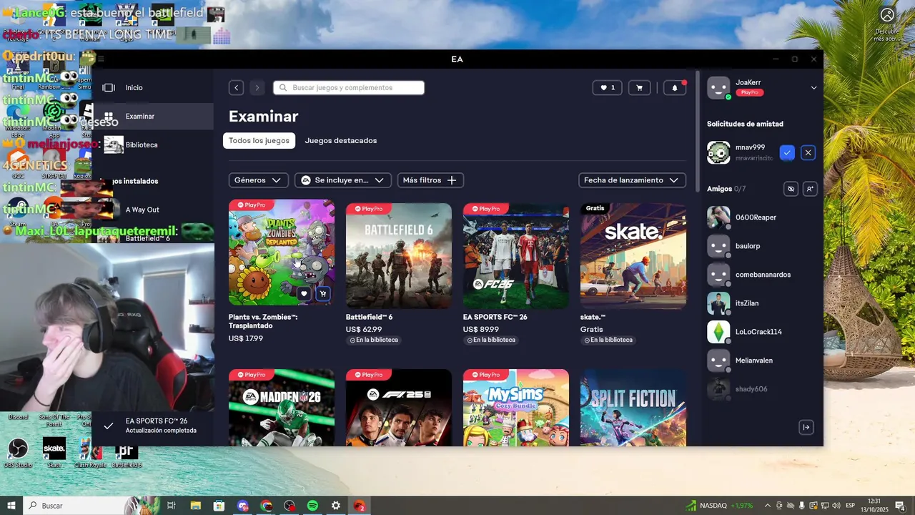Accept mnav999's friend request with the checkmark
Viewport: 915px width, 515px height.
click(x=787, y=152)
